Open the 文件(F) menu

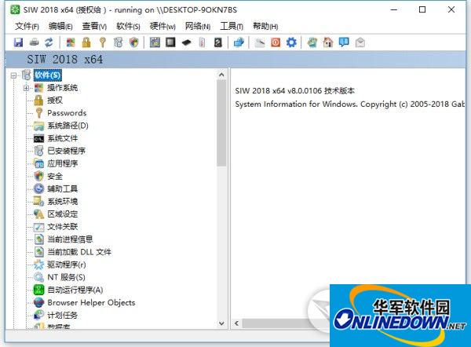coord(27,26)
